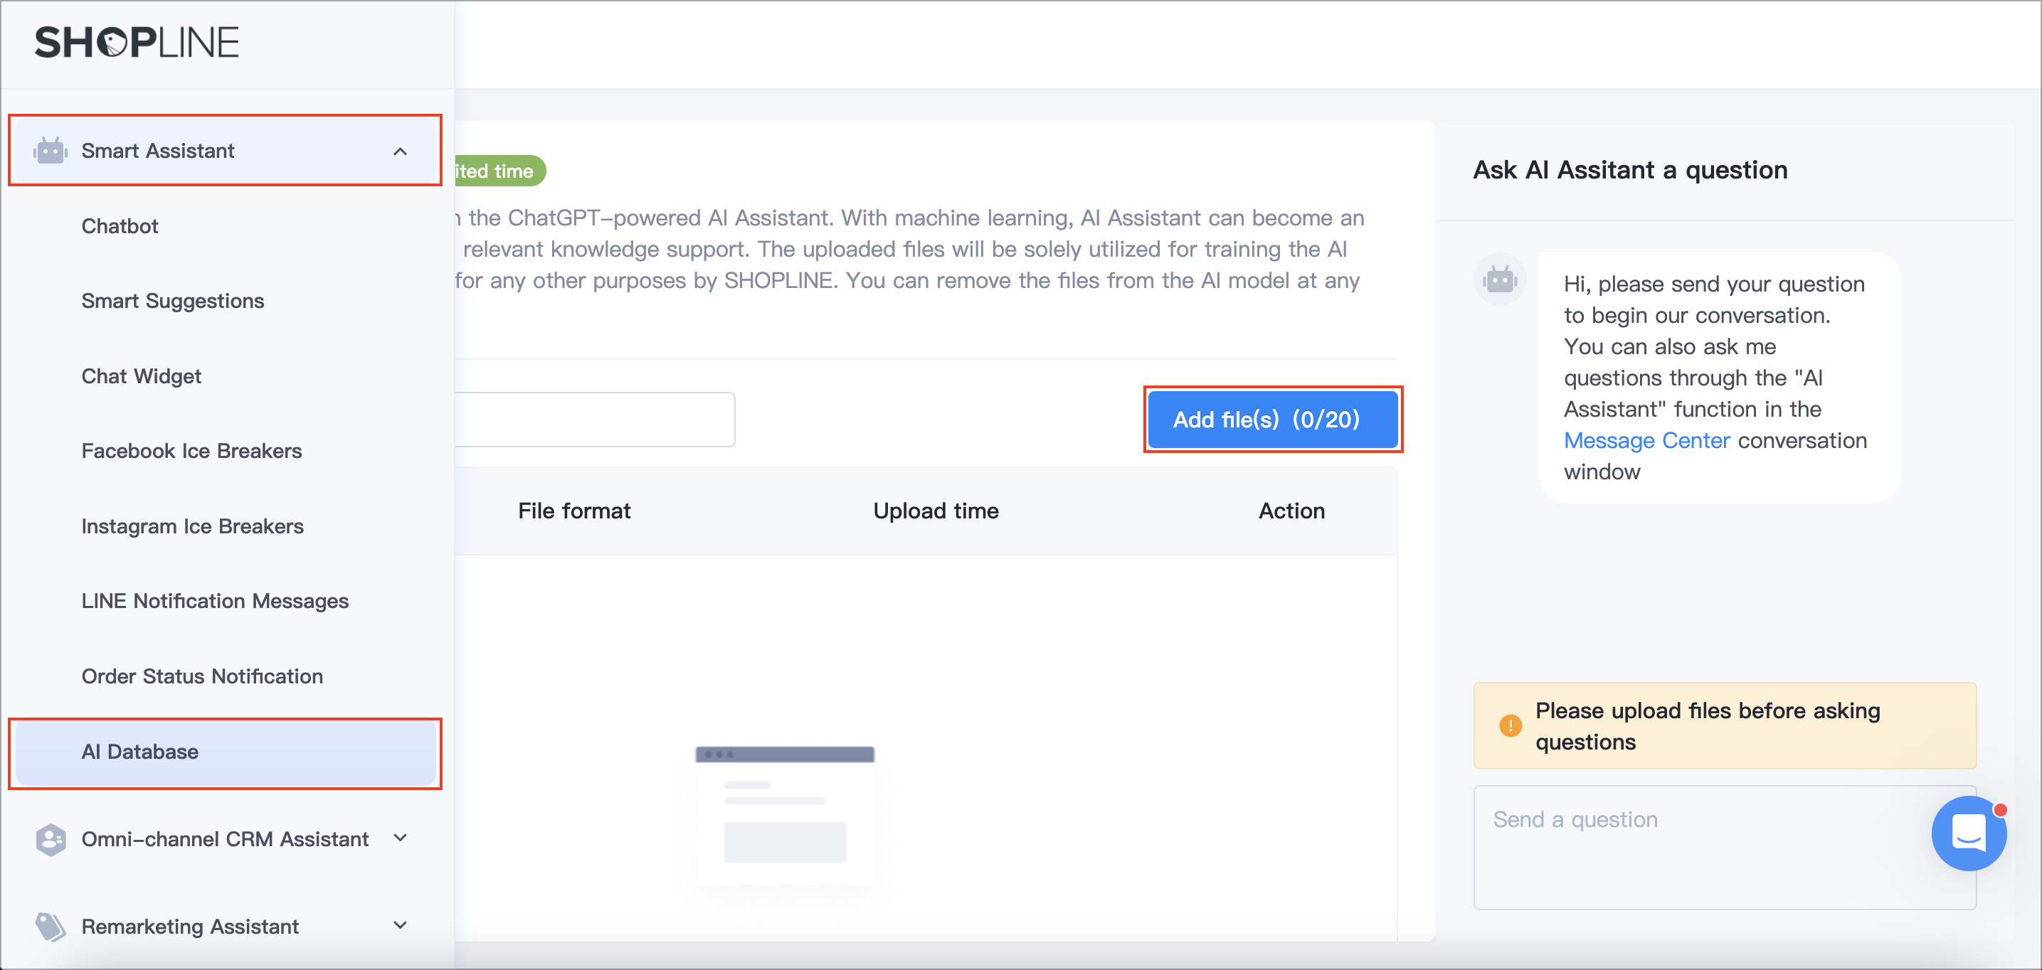Select LINE Notification Messages

click(x=215, y=601)
